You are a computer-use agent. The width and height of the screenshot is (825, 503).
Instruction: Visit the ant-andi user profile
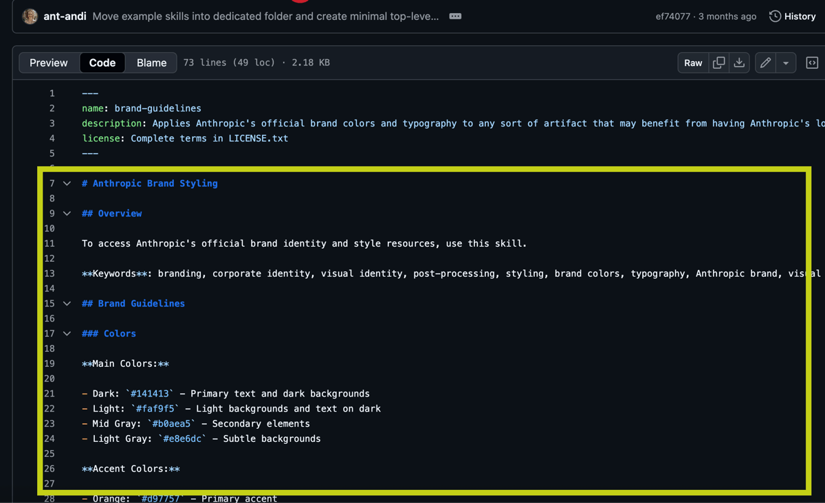click(65, 16)
